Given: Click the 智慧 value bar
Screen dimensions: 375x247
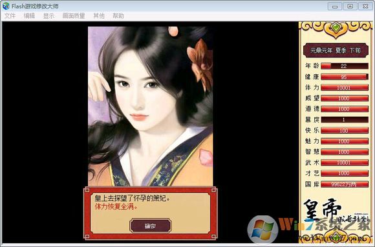Looking at the screenshot, I should click(x=345, y=152).
